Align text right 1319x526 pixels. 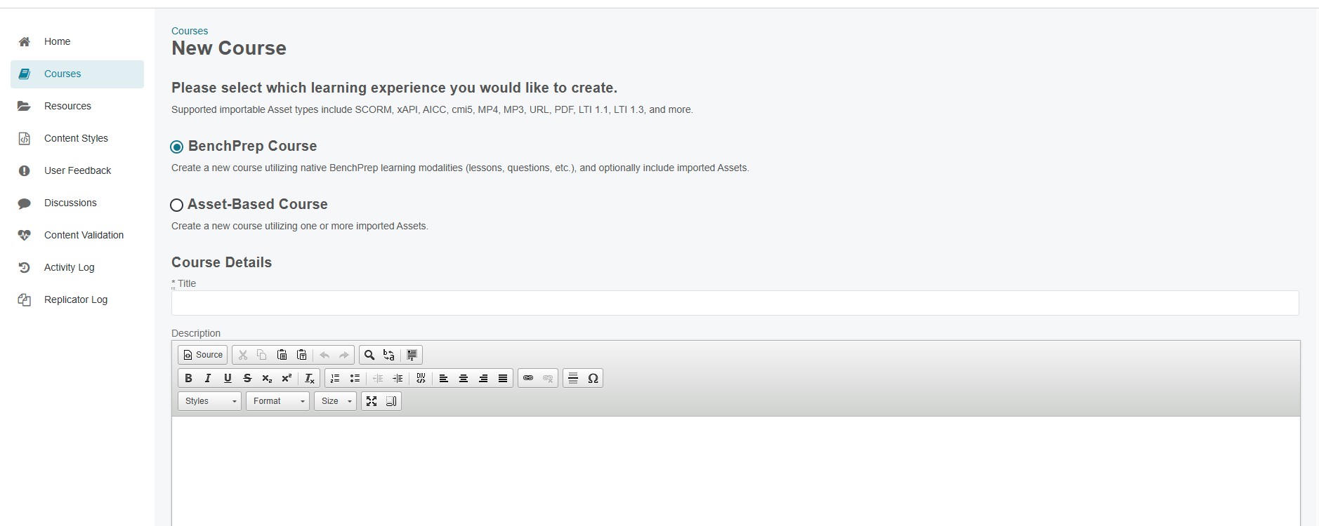[x=483, y=378]
